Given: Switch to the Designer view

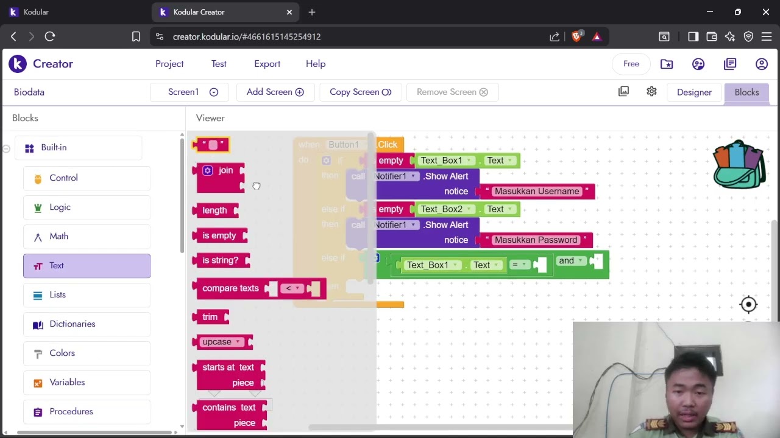Looking at the screenshot, I should (694, 92).
